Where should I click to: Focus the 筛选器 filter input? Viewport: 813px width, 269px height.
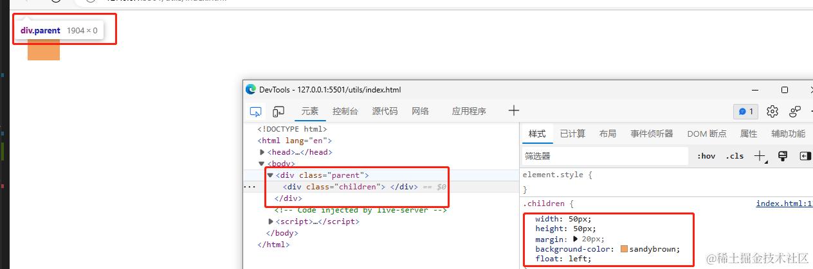coord(605,156)
